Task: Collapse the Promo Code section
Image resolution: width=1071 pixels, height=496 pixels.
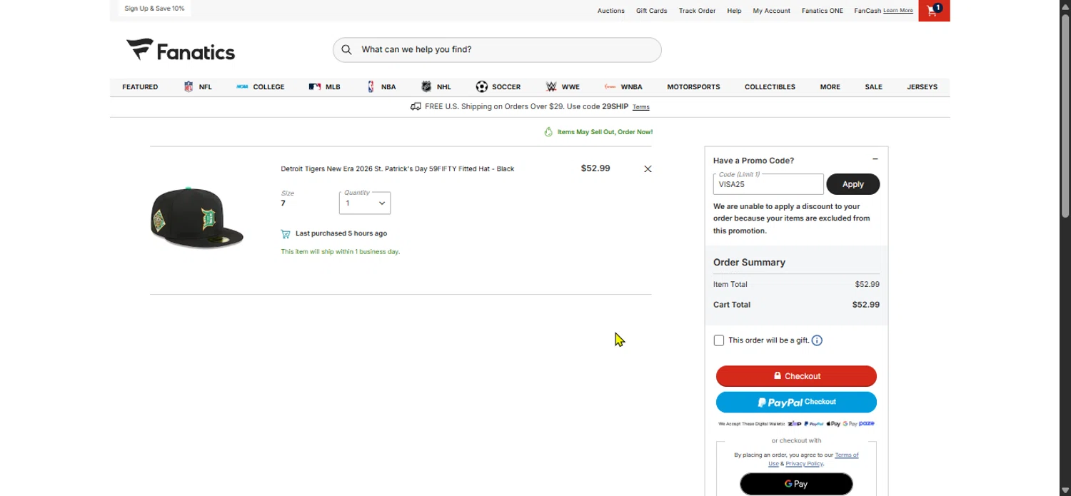Action: (x=875, y=160)
